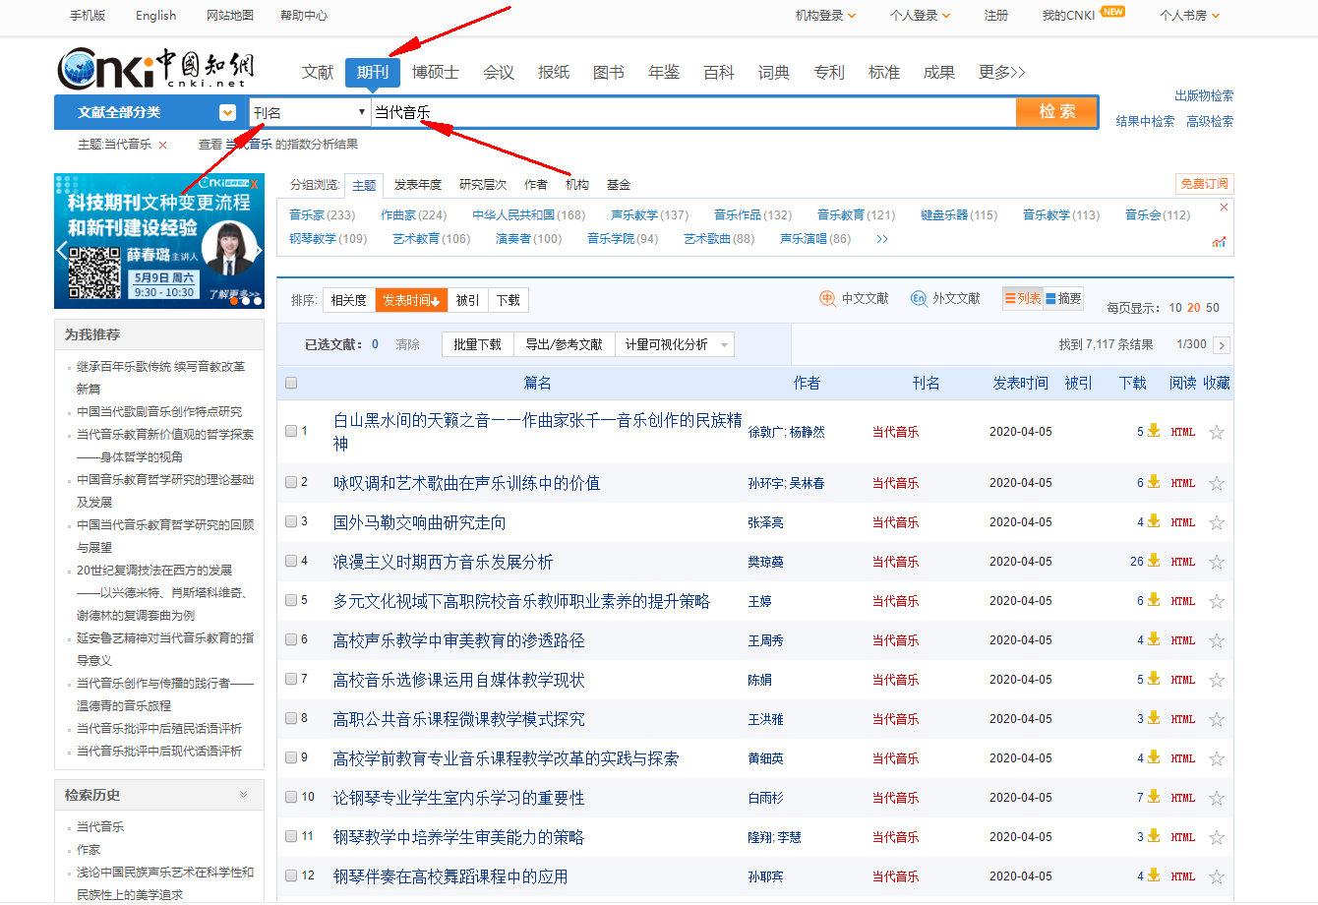Image resolution: width=1318 pixels, height=905 pixels.
Task: Check 浪漫主义时期西方音乐发展分析 row checkbox
Action: pos(291,561)
